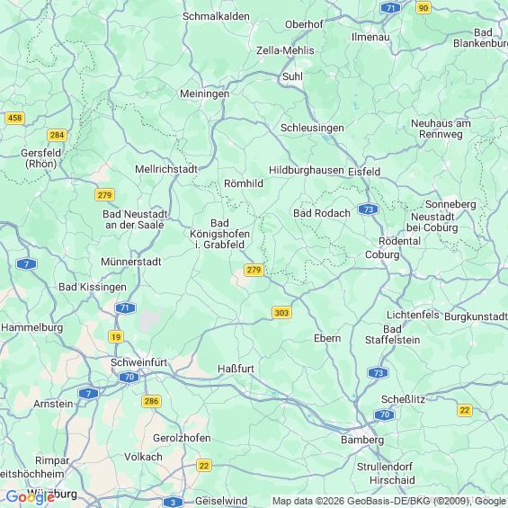Click the yellow 284 road shield
This screenshot has height=508, width=508.
point(57,135)
